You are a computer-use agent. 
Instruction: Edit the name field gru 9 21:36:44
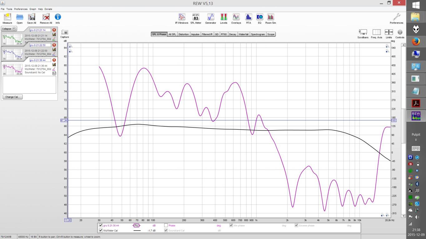[40, 60]
